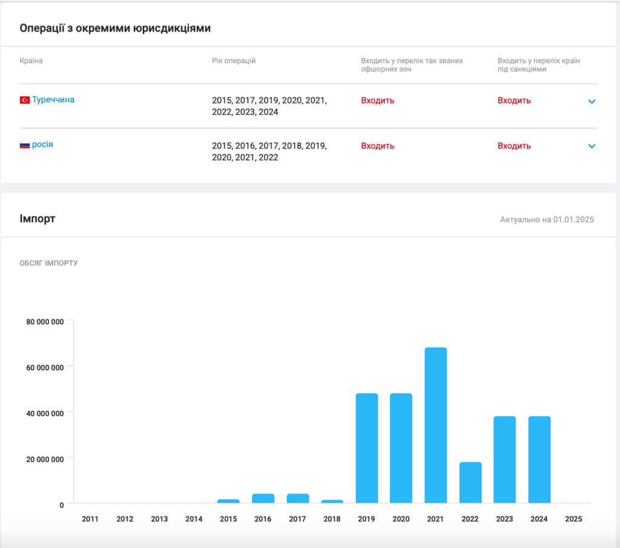Screen dimensions: 620x548
Task: Click the 2019 import bar
Action: point(366,448)
